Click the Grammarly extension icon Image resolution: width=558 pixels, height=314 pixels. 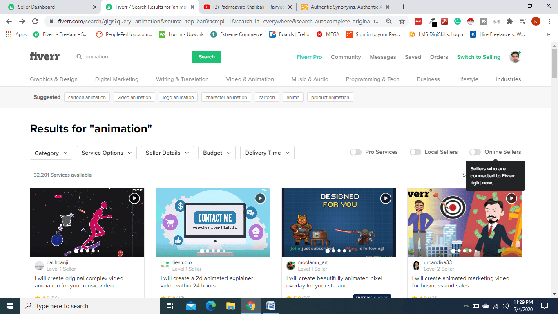(458, 21)
